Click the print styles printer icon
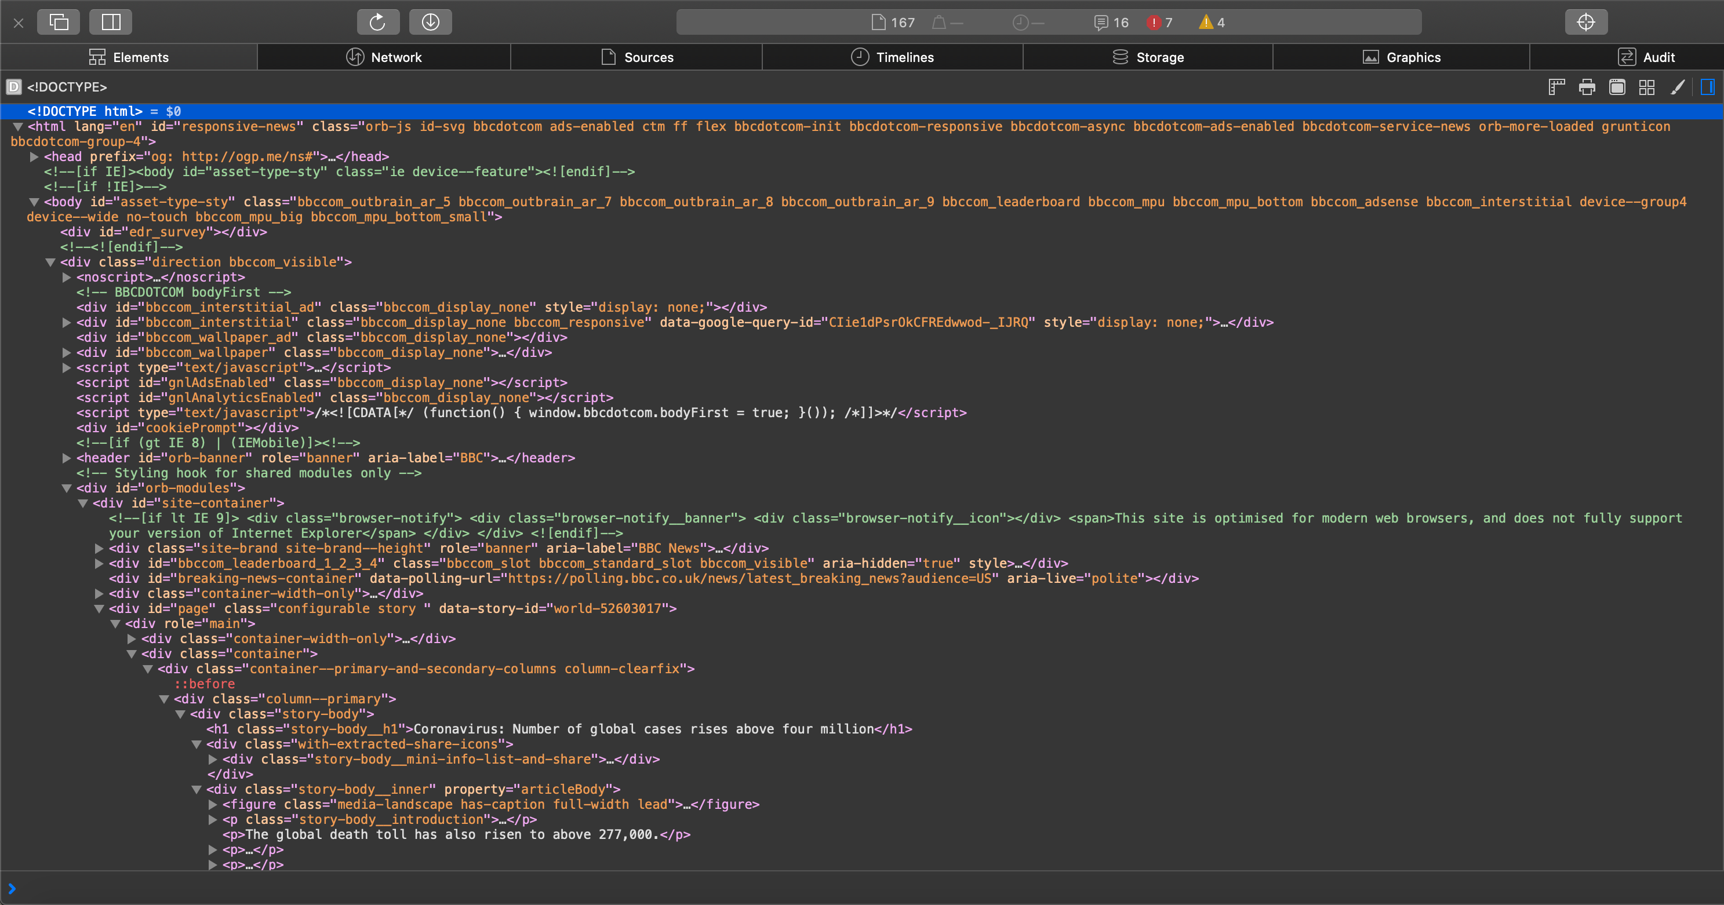1724x905 pixels. coord(1587,87)
